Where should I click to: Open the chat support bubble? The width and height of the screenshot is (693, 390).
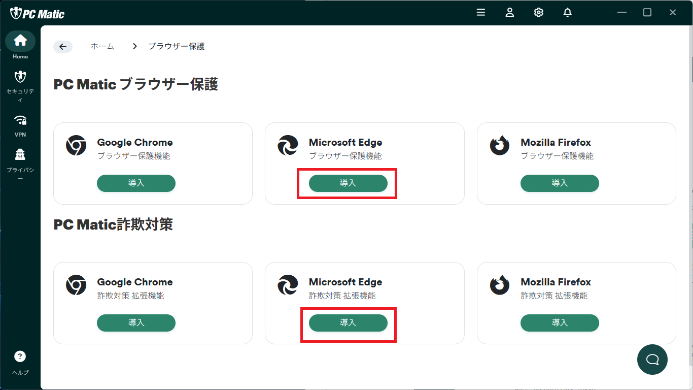pos(652,360)
